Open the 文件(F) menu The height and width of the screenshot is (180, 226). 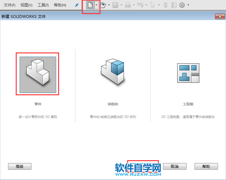[10, 5]
